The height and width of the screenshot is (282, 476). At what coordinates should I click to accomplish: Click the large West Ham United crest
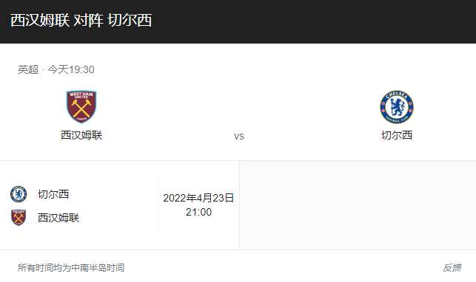tap(81, 106)
